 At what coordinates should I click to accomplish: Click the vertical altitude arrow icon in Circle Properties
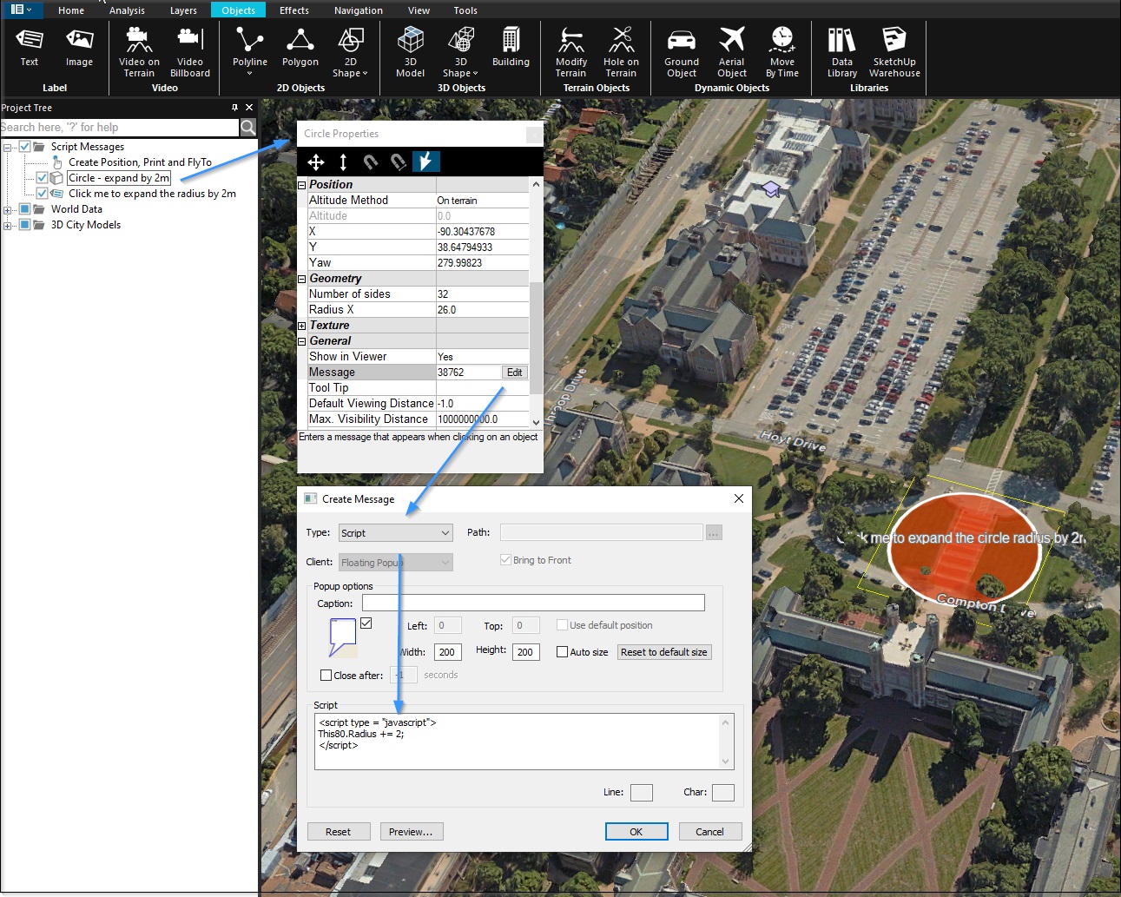click(x=343, y=162)
